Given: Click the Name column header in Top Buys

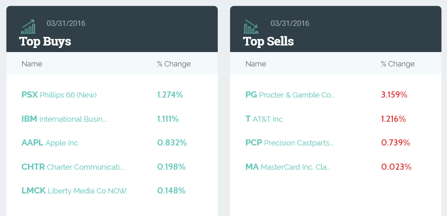Looking at the screenshot, I should click(32, 64).
